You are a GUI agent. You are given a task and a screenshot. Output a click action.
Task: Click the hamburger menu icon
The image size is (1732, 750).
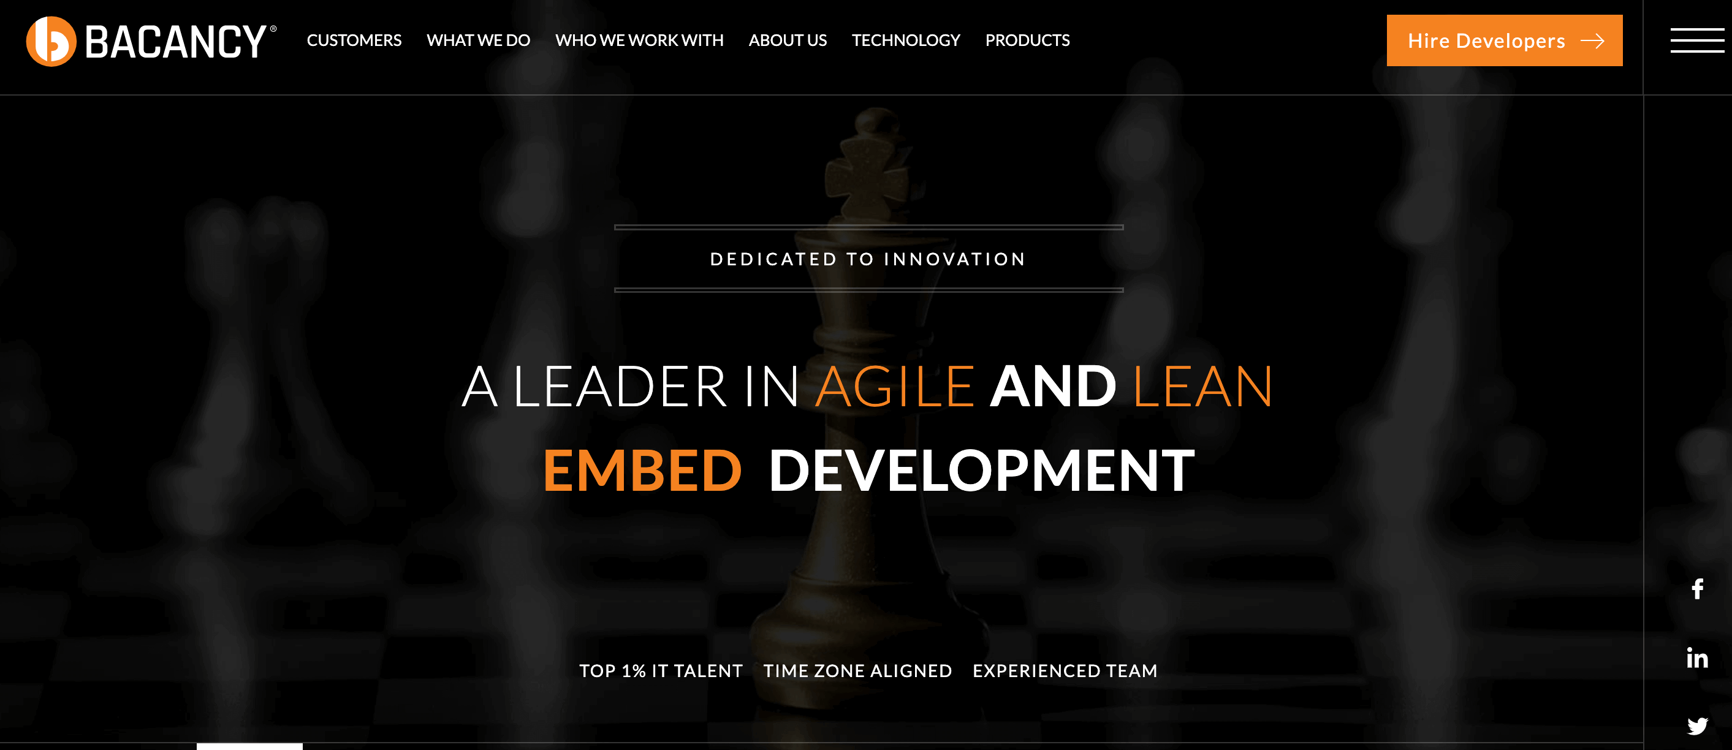click(x=1696, y=41)
